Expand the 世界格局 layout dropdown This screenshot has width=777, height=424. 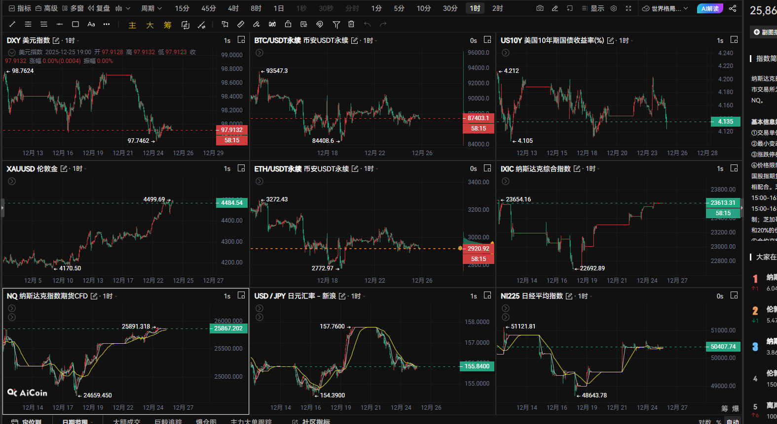point(666,8)
